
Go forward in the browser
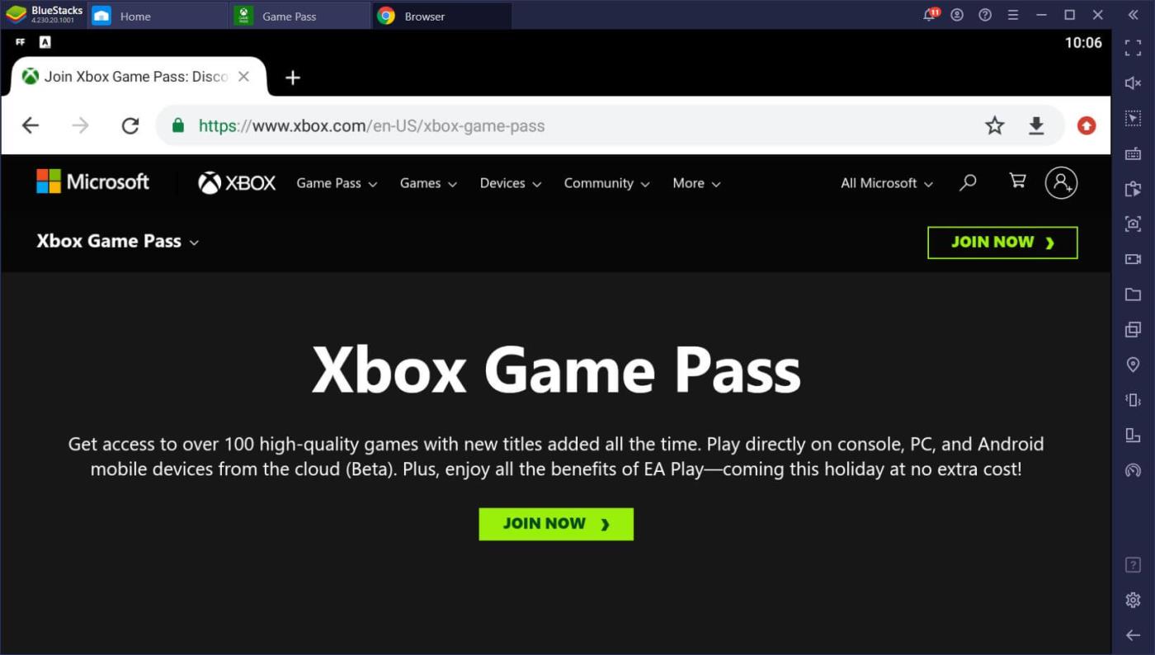[x=80, y=125]
